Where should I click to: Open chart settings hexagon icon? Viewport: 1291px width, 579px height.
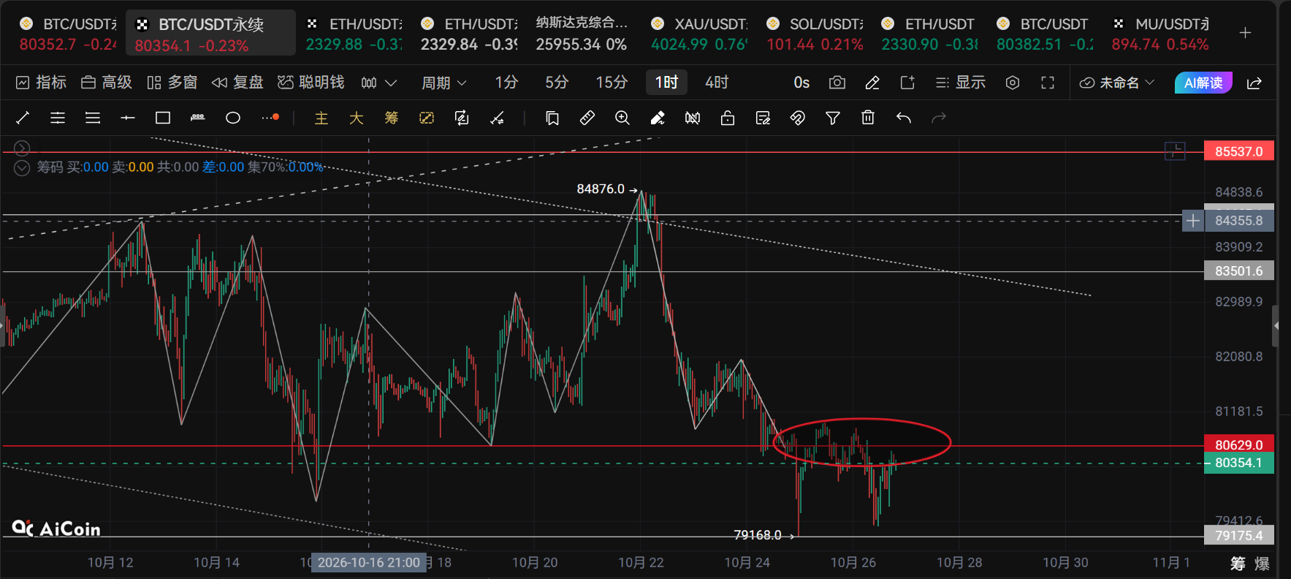[1013, 83]
